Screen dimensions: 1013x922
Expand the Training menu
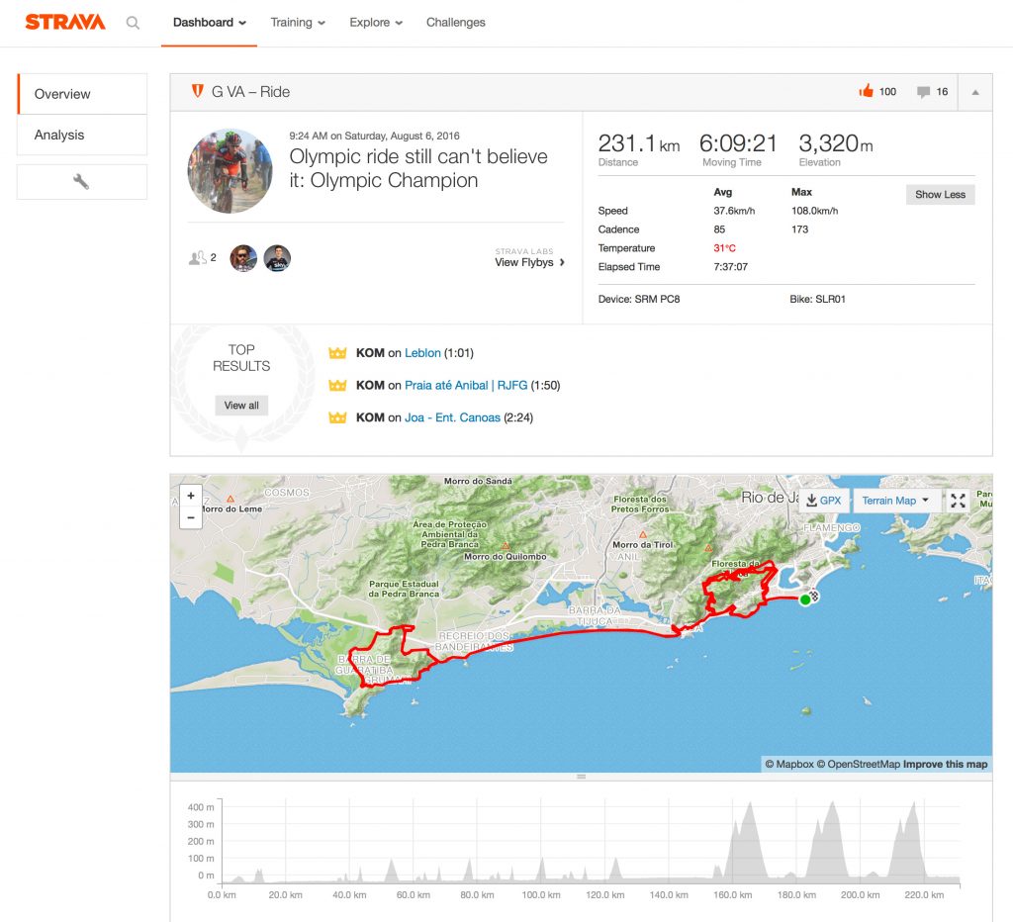tap(298, 23)
